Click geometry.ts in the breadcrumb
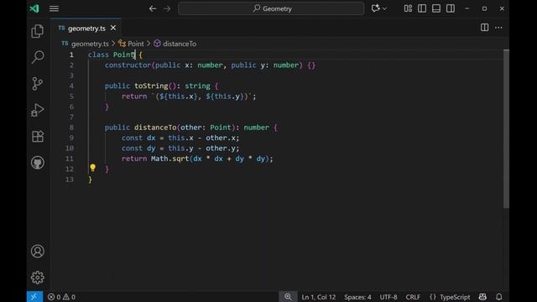The image size is (537, 302). (x=90, y=44)
